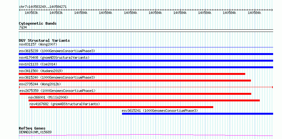Image resolution: width=282 pixels, height=139 pixels.
Task: Click the blue bar for esv3615241
Action: 197,114
